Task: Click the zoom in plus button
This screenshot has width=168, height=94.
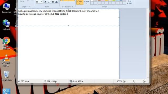Action: click(x=144, y=81)
